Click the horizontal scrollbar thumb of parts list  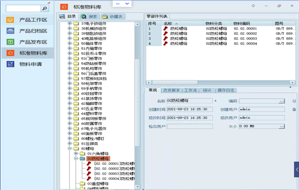click(175, 83)
